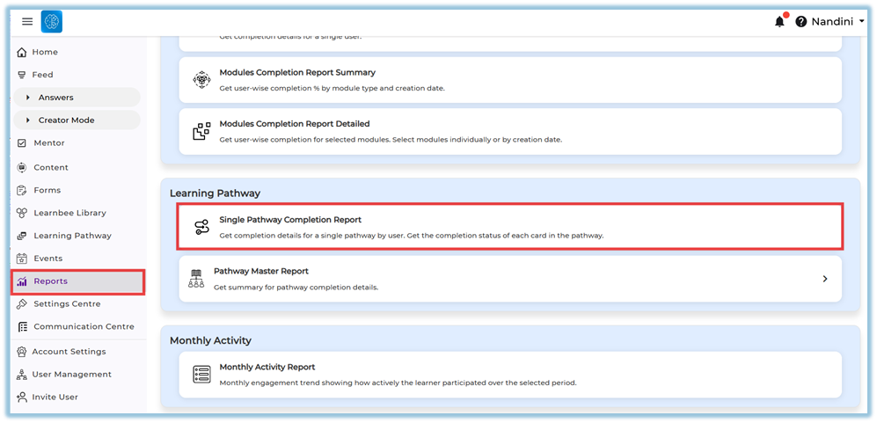
Task: Click the Modules Completion Report Detailed icon
Action: click(201, 132)
